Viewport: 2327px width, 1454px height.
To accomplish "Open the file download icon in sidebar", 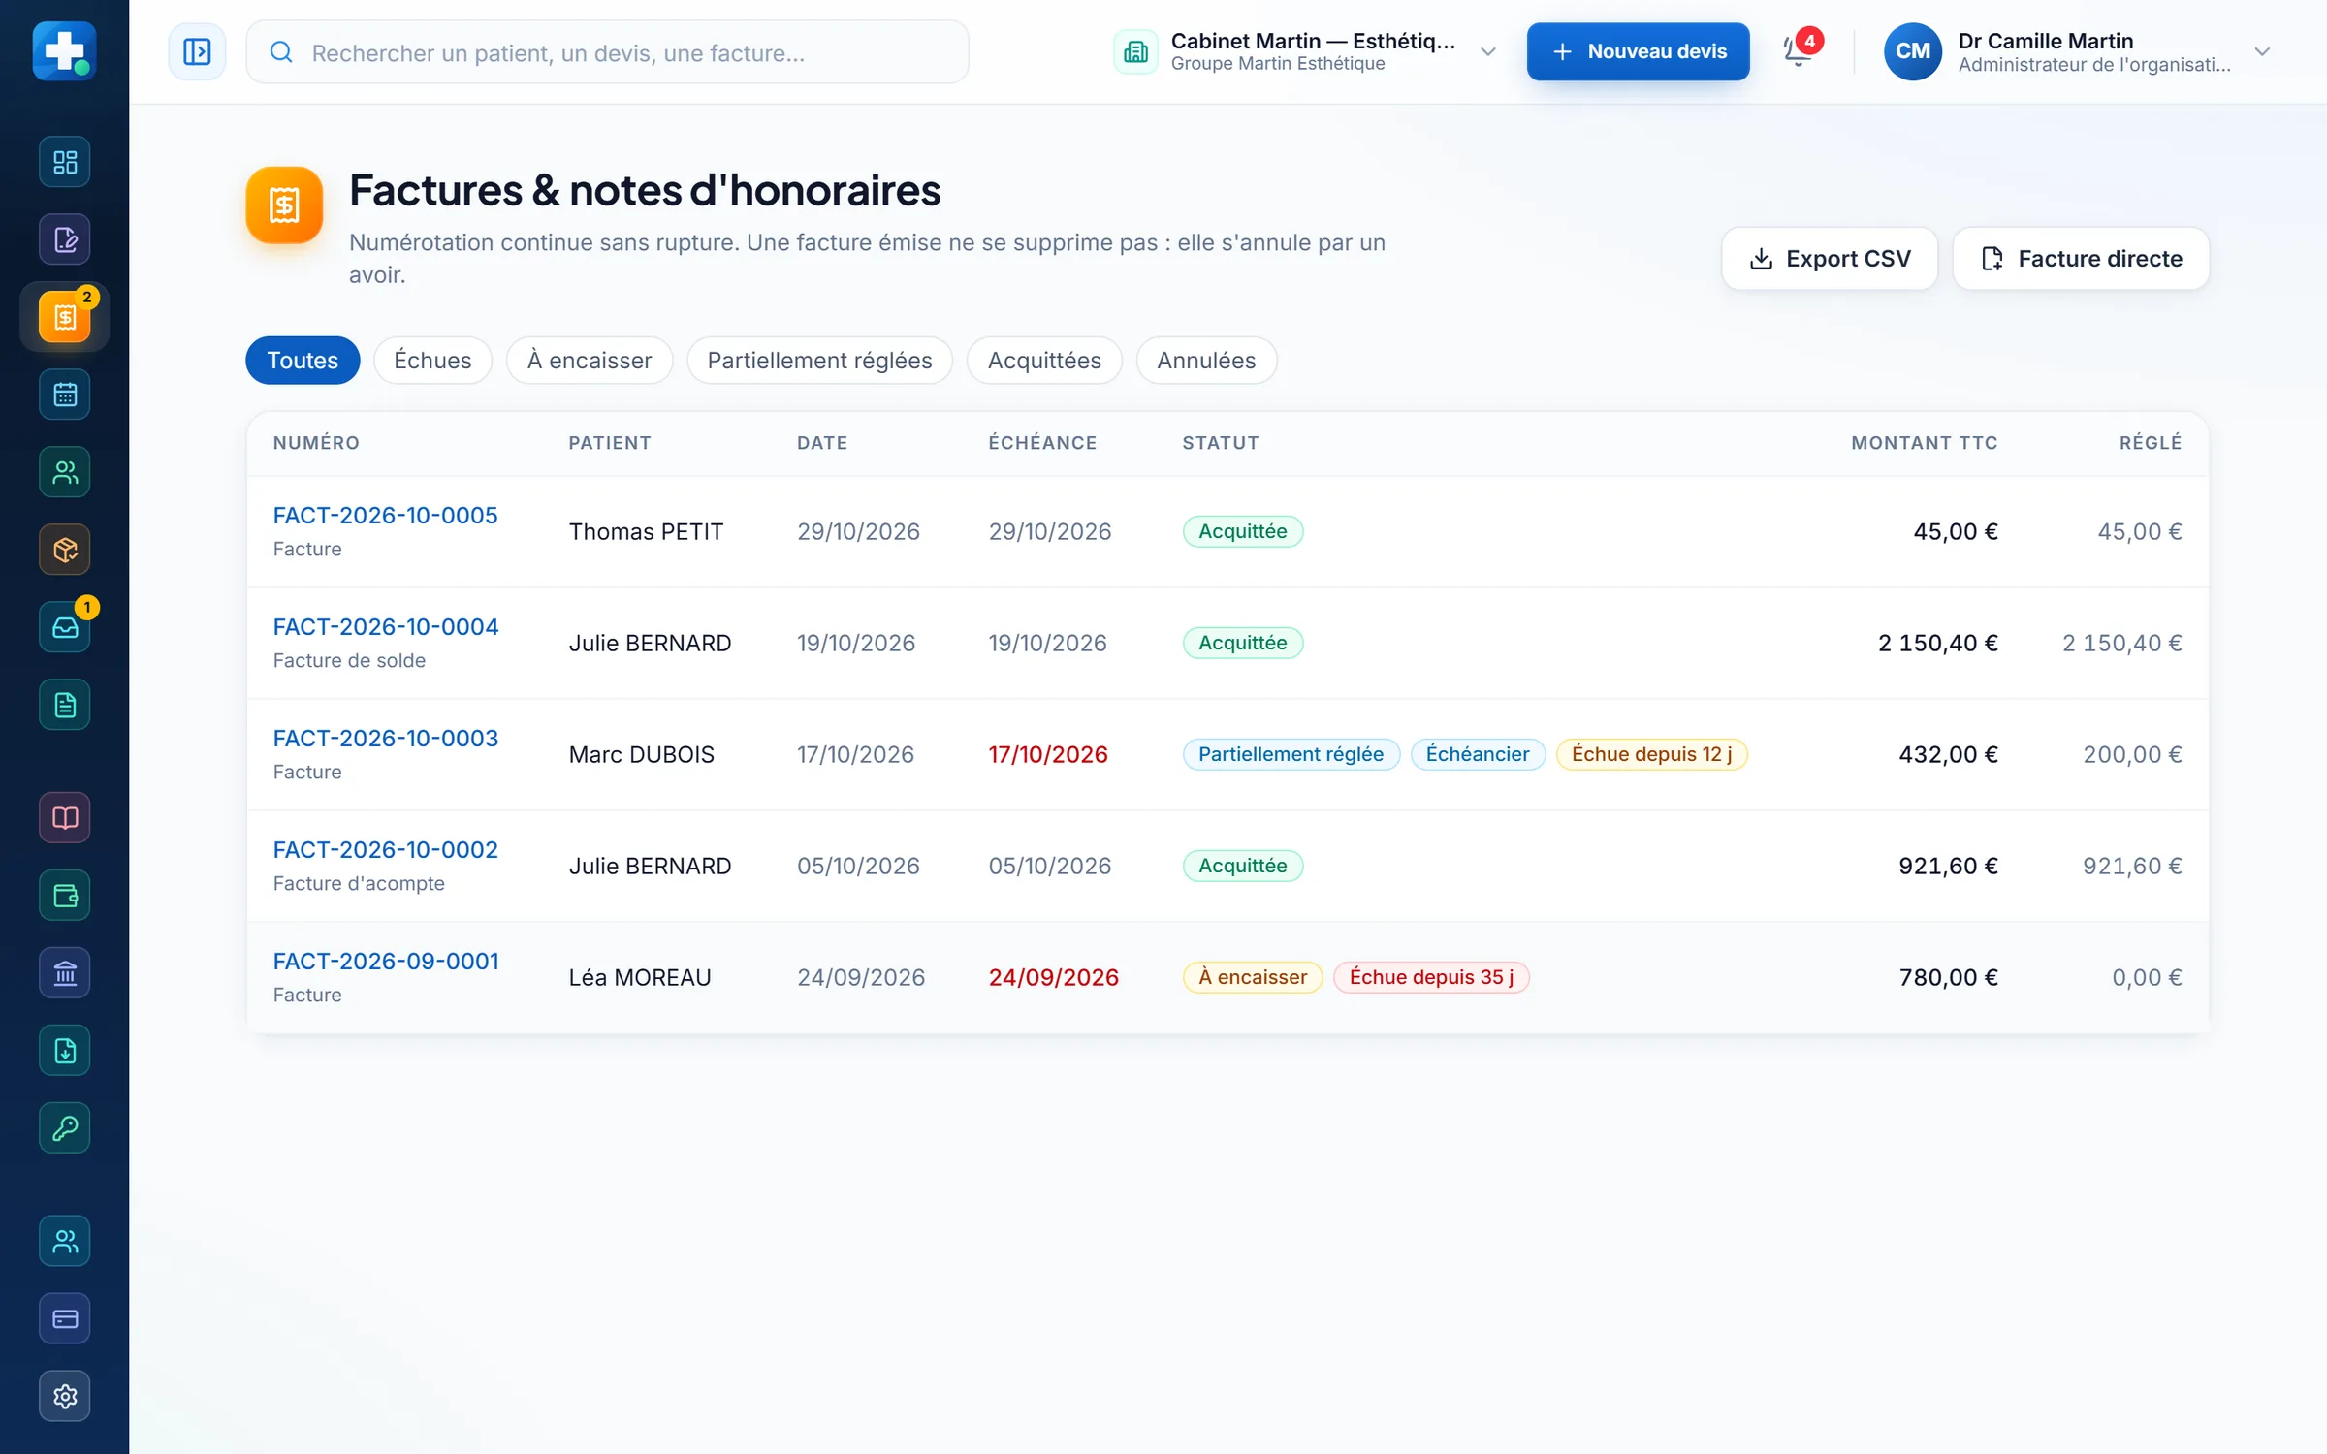I will [x=65, y=1051].
